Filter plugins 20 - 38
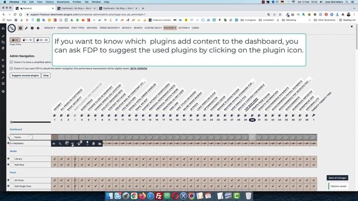 (x=42, y=40)
